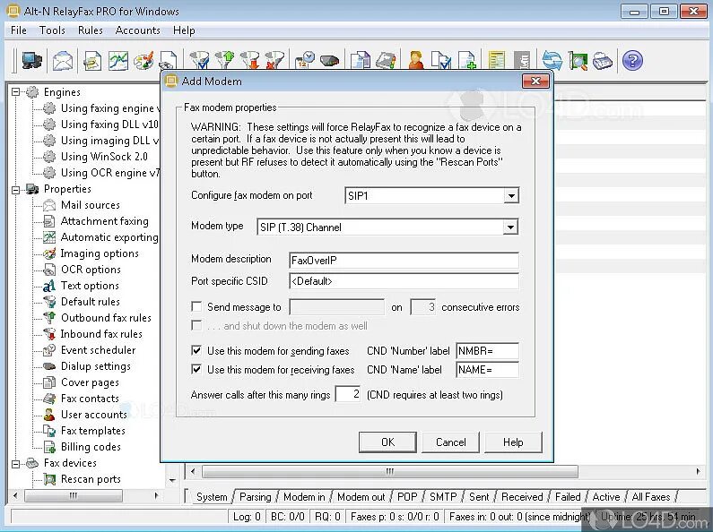Select Attachment faxing tree item
The width and height of the screenshot is (713, 532).
[105, 221]
